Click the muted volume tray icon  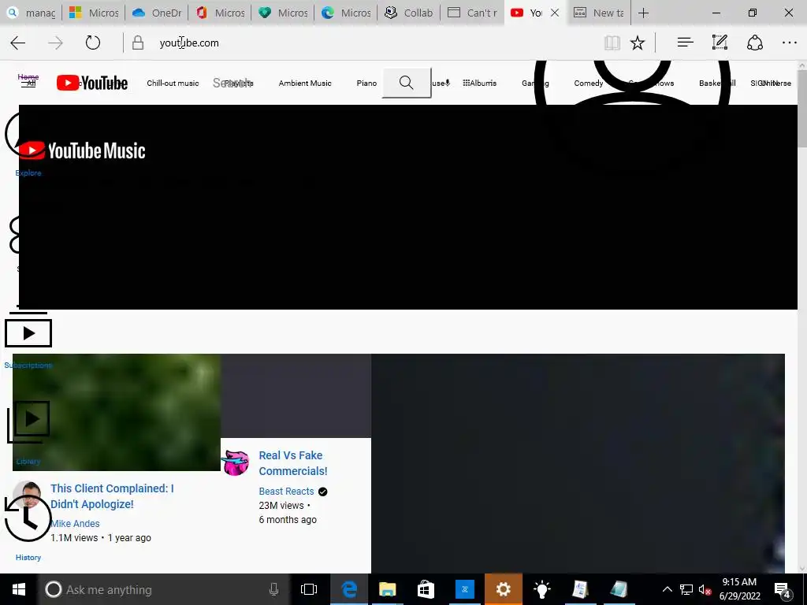(705, 589)
